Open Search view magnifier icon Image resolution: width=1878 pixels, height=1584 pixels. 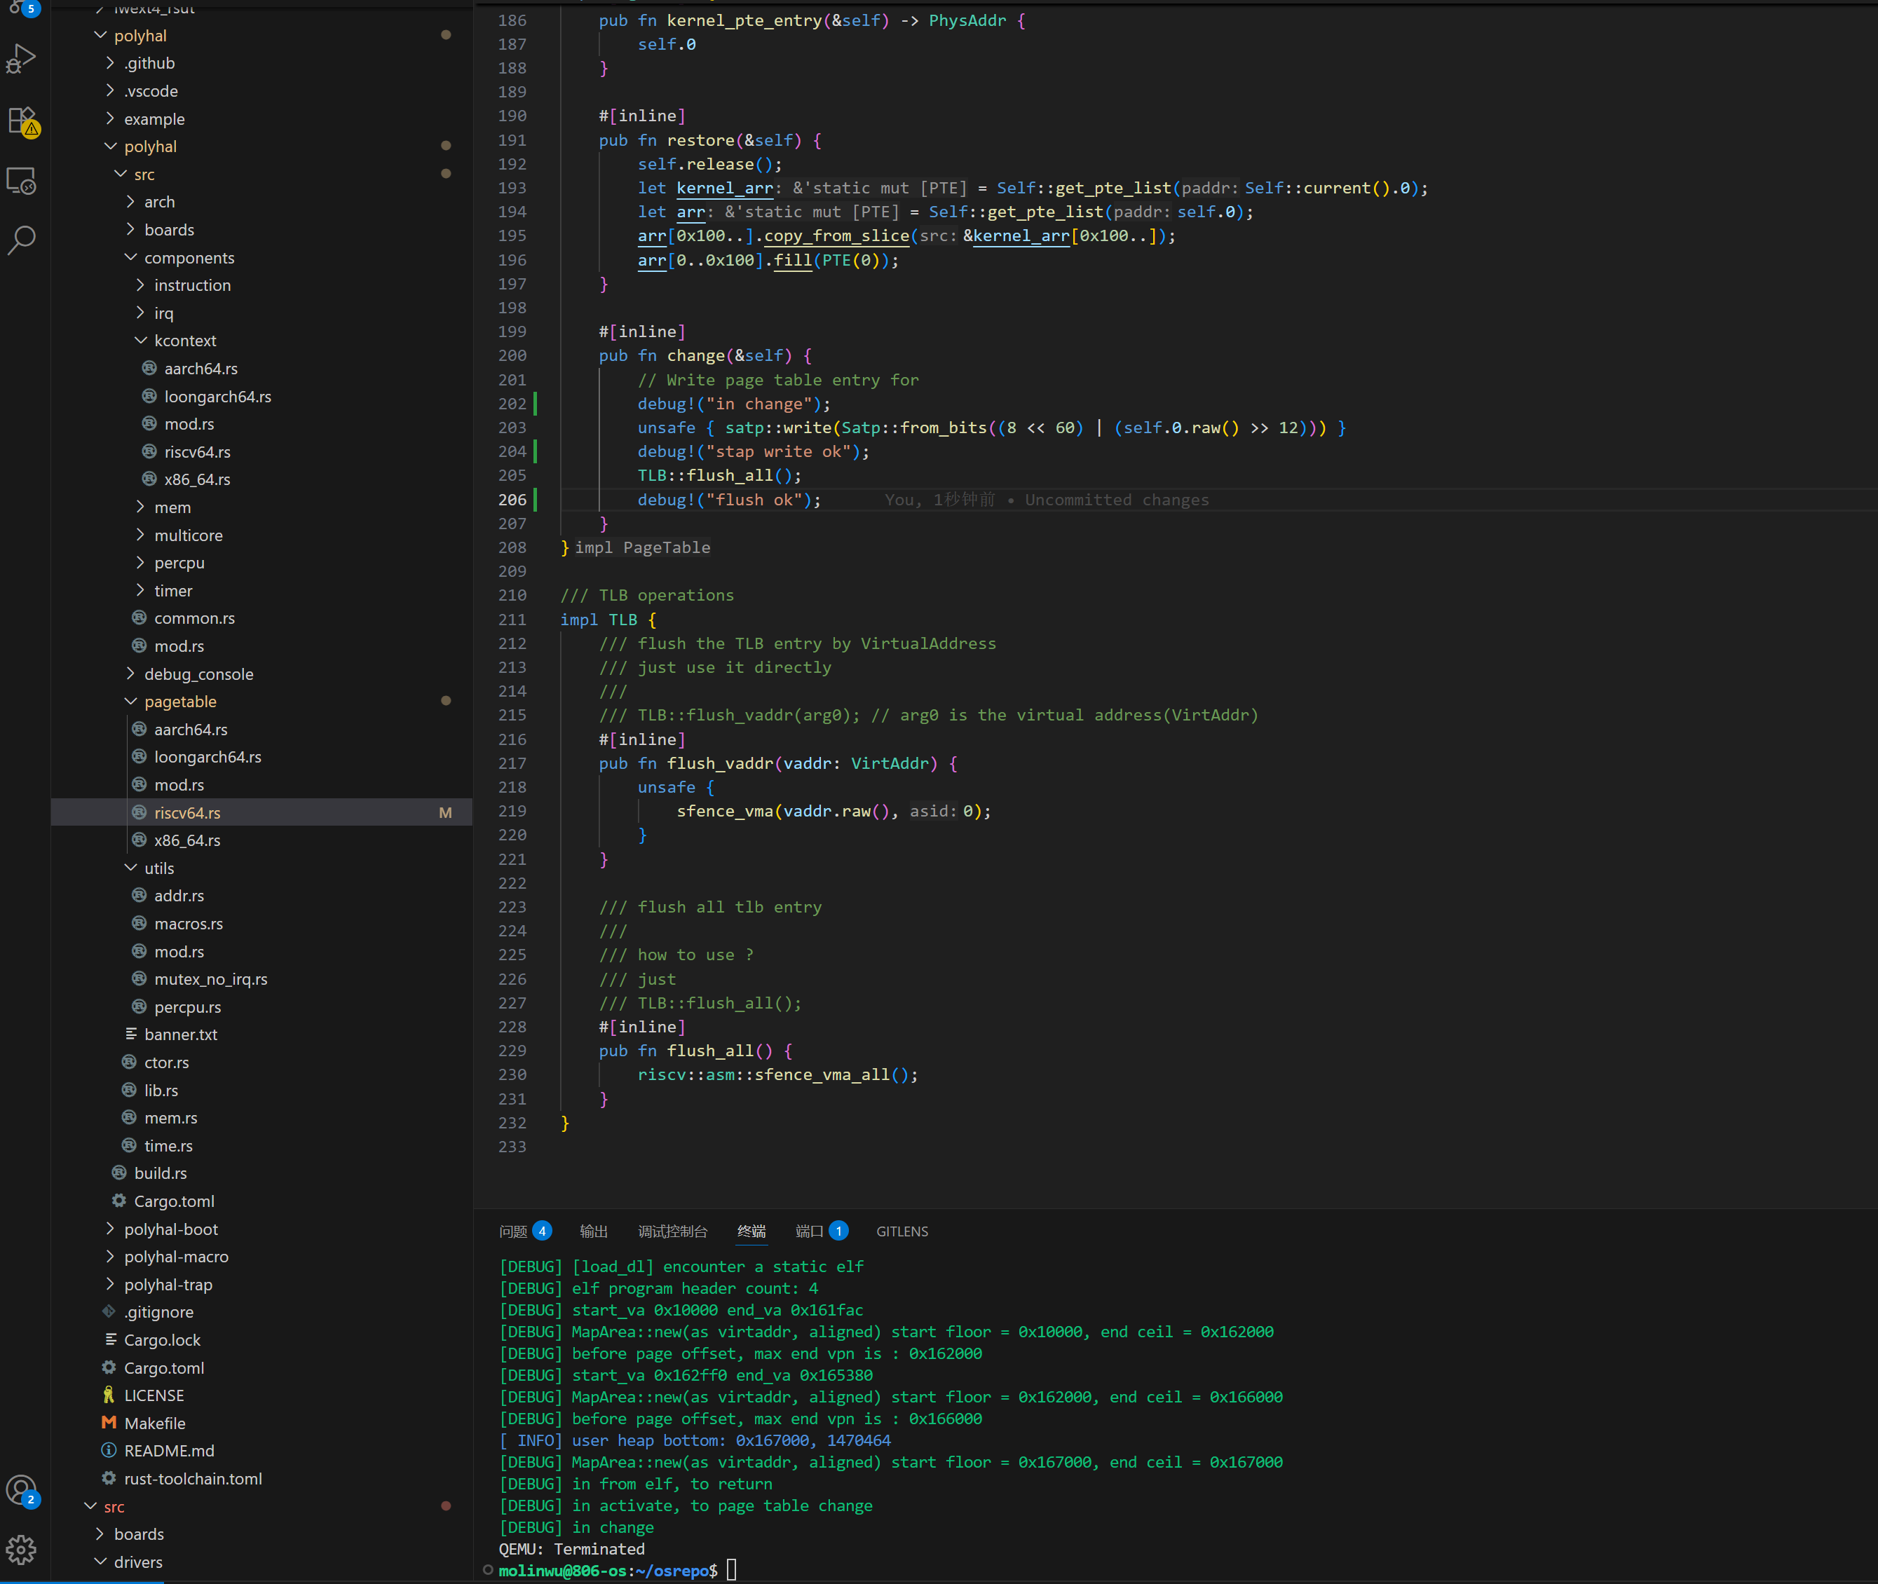click(22, 240)
